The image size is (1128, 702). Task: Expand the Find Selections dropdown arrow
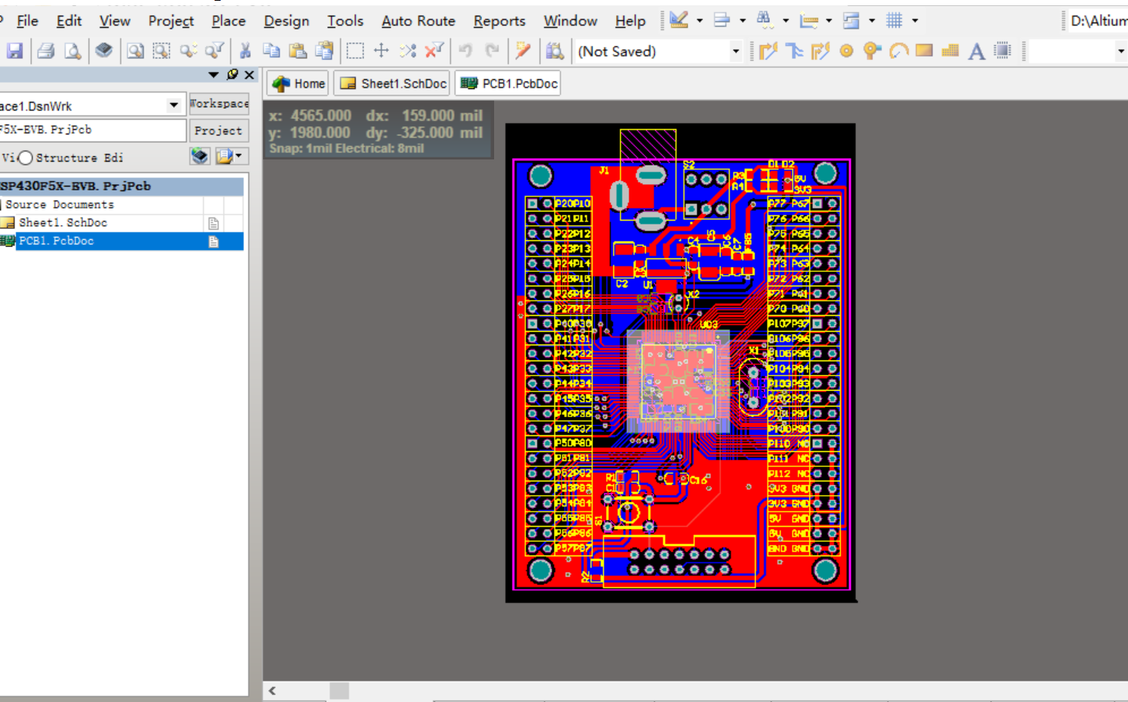pos(786,20)
